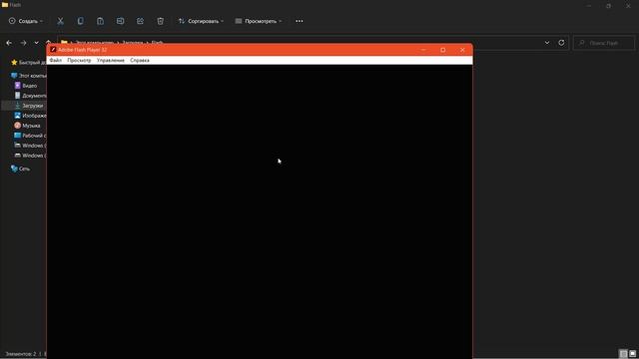
Task: Minimize the Adobe Flash Player window
Action: (423, 50)
